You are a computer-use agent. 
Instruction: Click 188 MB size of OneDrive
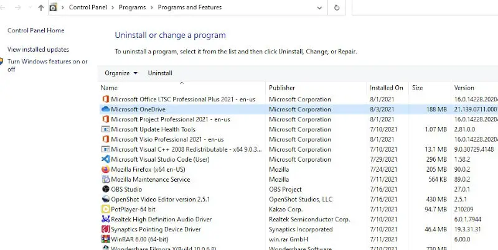pyautogui.click(x=436, y=109)
